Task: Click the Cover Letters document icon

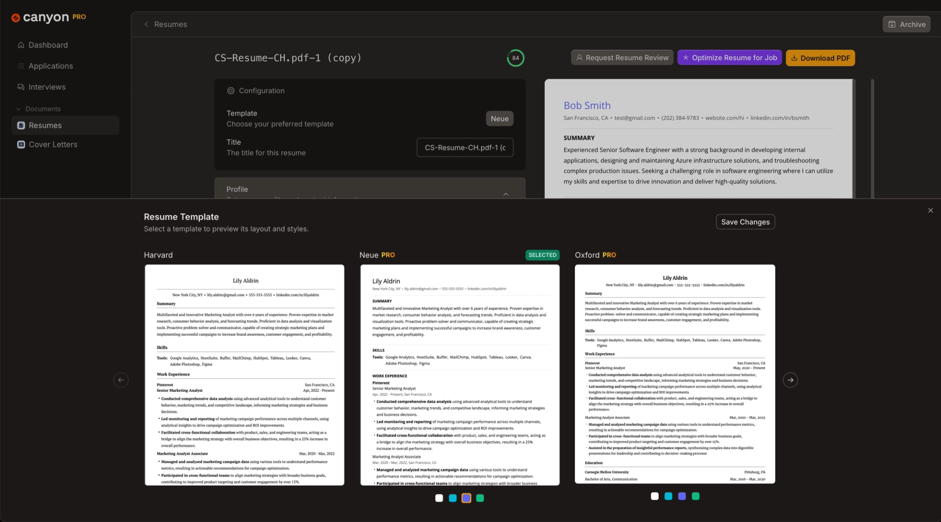Action: pos(21,144)
